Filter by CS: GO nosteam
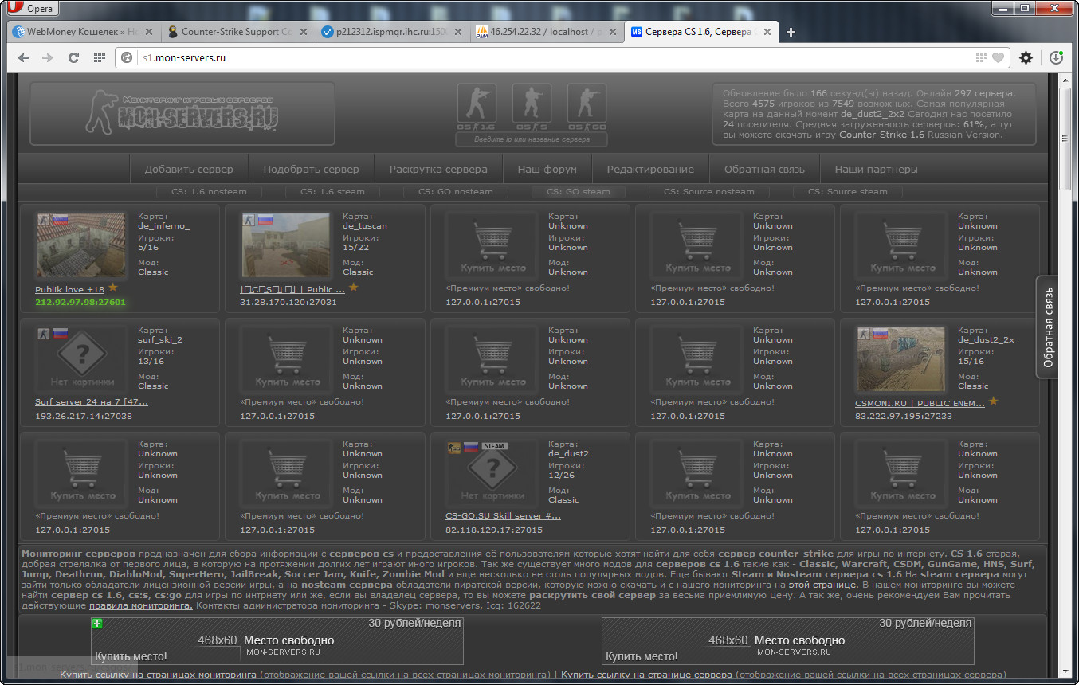 click(x=455, y=192)
